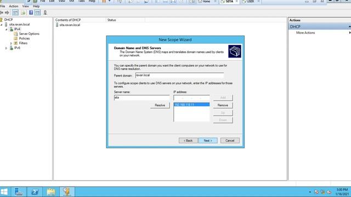Select Policies under IPv4
Image resolution: width=351 pixels, height=197 pixels.
pos(24,38)
